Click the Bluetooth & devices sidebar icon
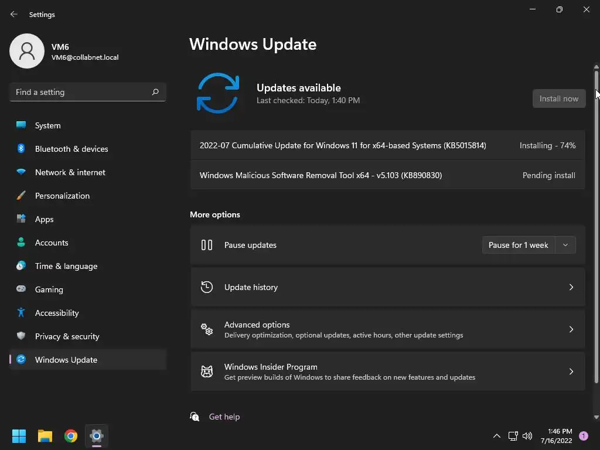600x450 pixels. pos(21,148)
